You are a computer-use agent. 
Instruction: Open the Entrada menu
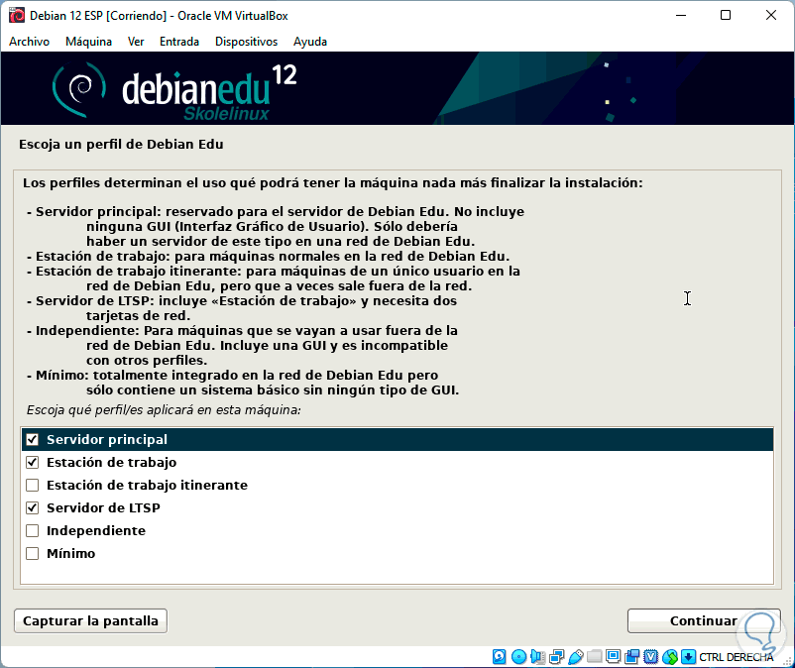179,42
